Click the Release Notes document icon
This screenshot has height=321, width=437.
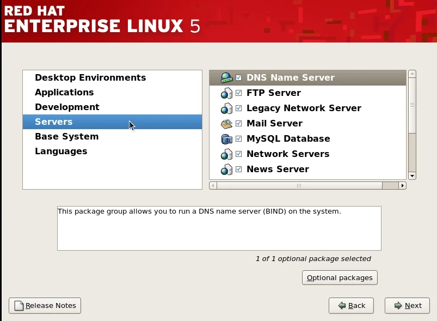tap(19, 306)
